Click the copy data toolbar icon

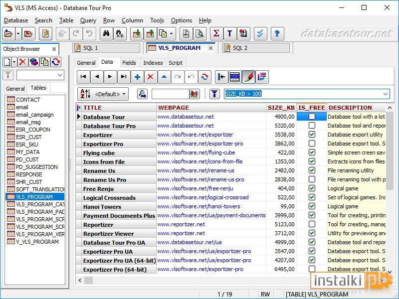163,33
